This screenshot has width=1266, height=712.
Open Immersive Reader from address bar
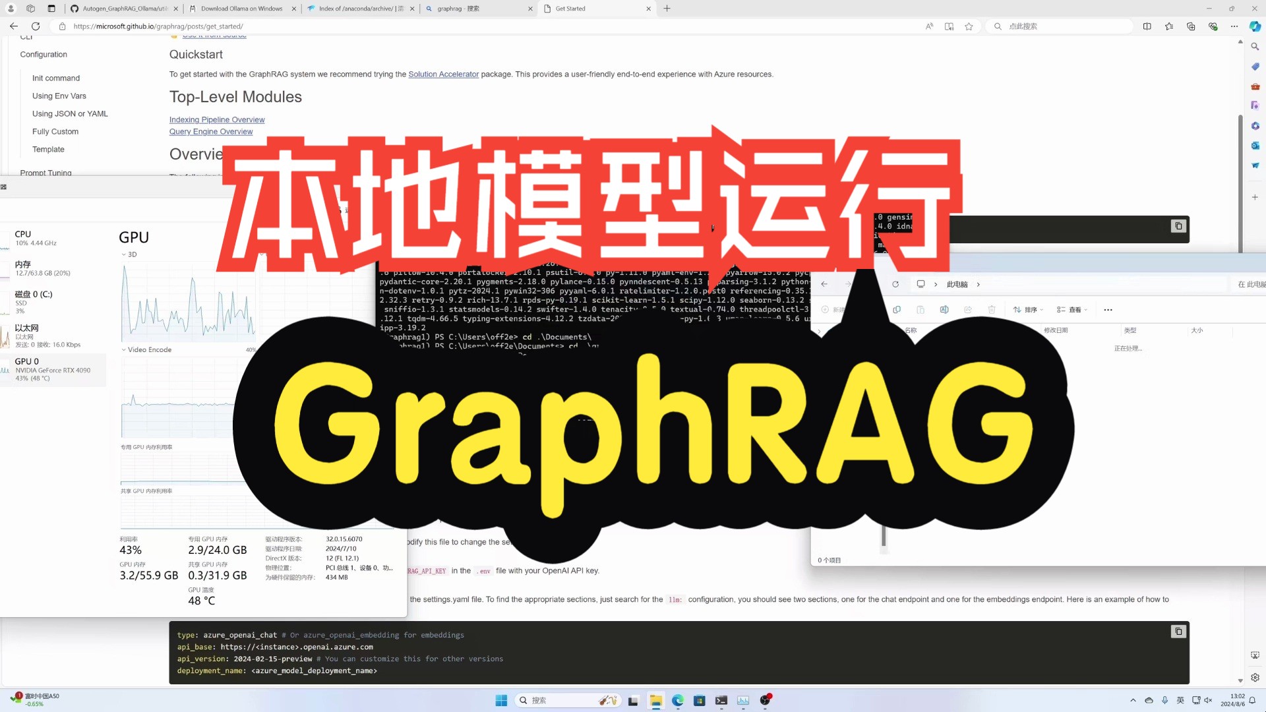tap(949, 26)
